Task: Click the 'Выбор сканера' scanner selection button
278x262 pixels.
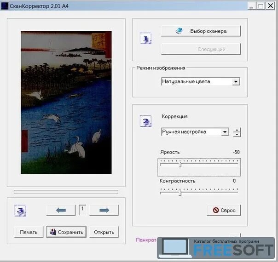Action: [201, 31]
